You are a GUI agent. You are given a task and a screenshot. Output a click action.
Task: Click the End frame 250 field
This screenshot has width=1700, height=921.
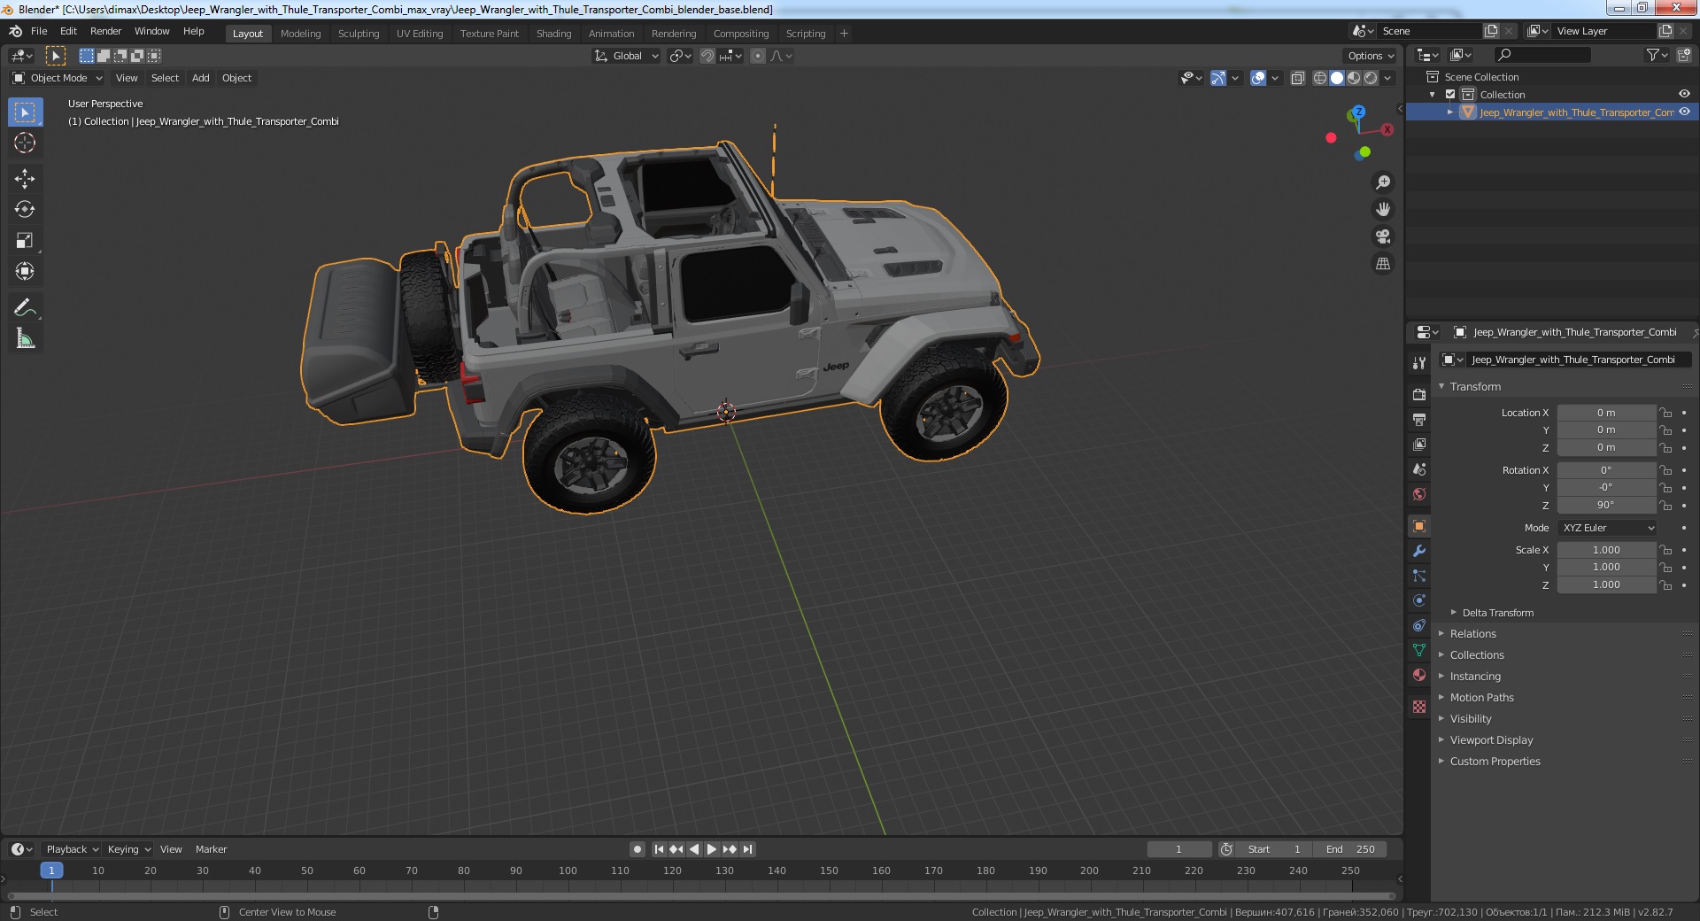[x=1351, y=849]
